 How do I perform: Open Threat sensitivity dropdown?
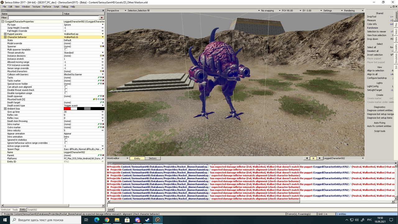pyautogui.click(x=103, y=53)
